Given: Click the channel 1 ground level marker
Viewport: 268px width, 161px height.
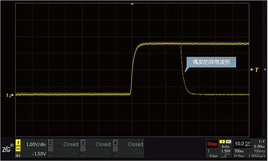Looking at the screenshot, I should pos(10,95).
